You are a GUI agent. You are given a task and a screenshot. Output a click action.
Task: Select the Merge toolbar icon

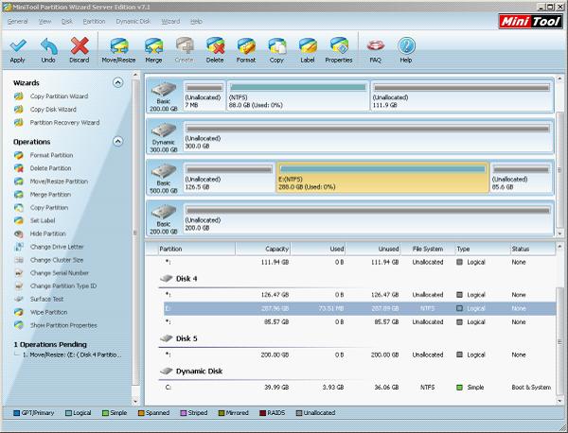153,46
